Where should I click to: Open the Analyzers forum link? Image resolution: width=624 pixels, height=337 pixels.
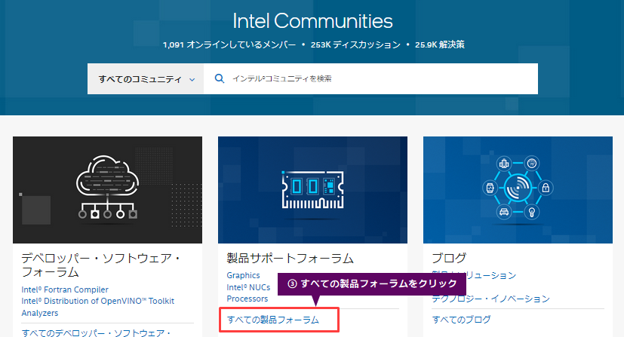click(40, 313)
